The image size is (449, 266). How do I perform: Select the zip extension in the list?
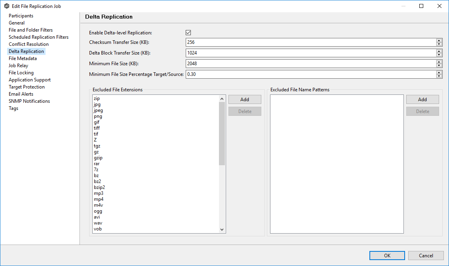coord(97,98)
